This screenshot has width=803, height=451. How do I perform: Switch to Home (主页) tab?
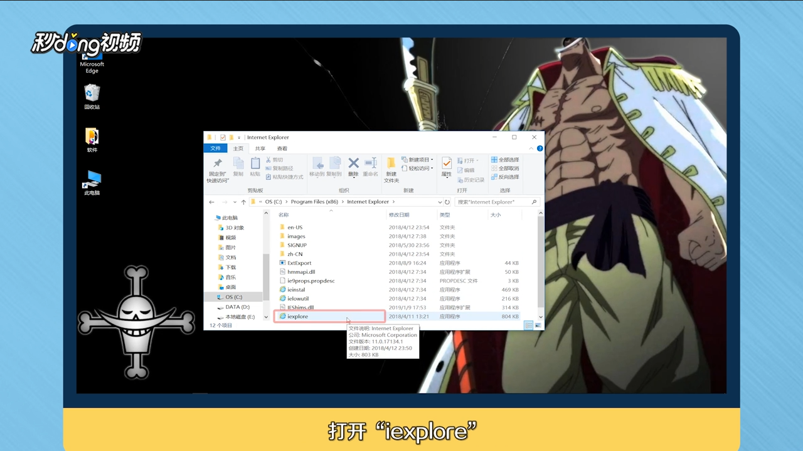click(x=238, y=148)
